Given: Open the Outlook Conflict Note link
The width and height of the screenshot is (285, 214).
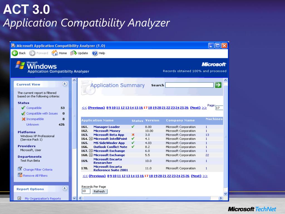Looking at the screenshot, I should 110,147.
